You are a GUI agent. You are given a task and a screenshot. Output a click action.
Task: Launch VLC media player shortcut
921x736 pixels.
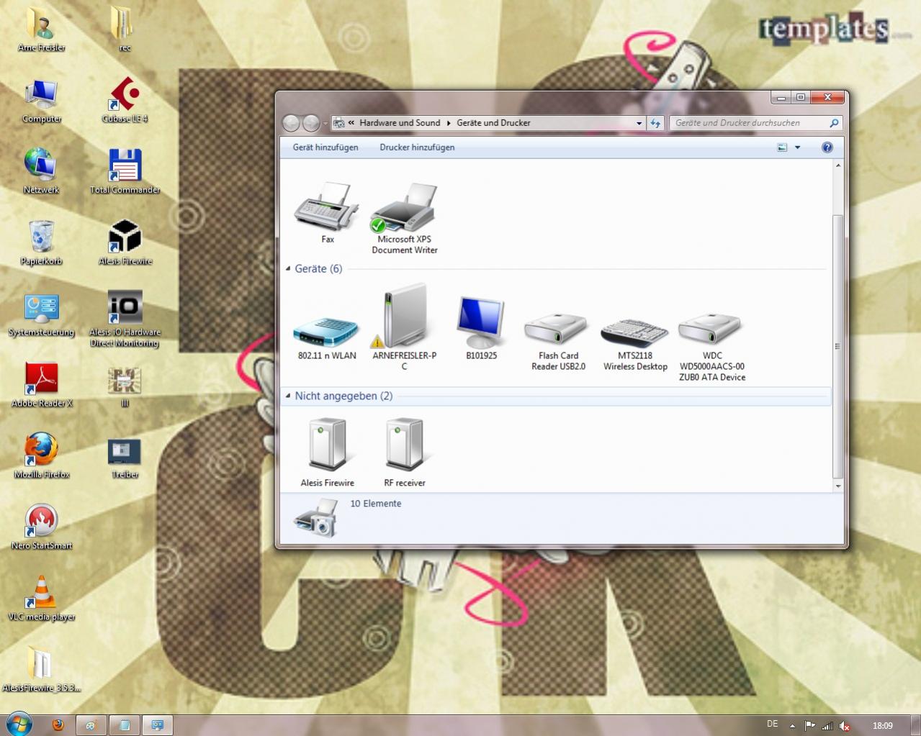click(x=41, y=599)
